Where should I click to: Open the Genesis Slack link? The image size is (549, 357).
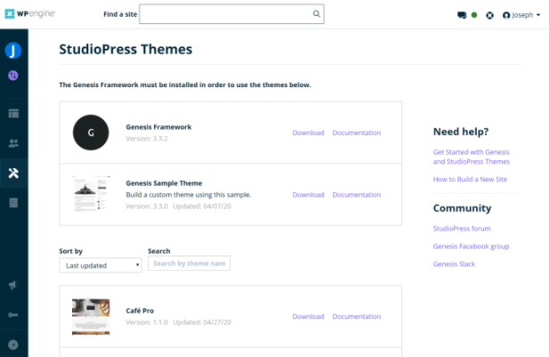[x=454, y=264]
